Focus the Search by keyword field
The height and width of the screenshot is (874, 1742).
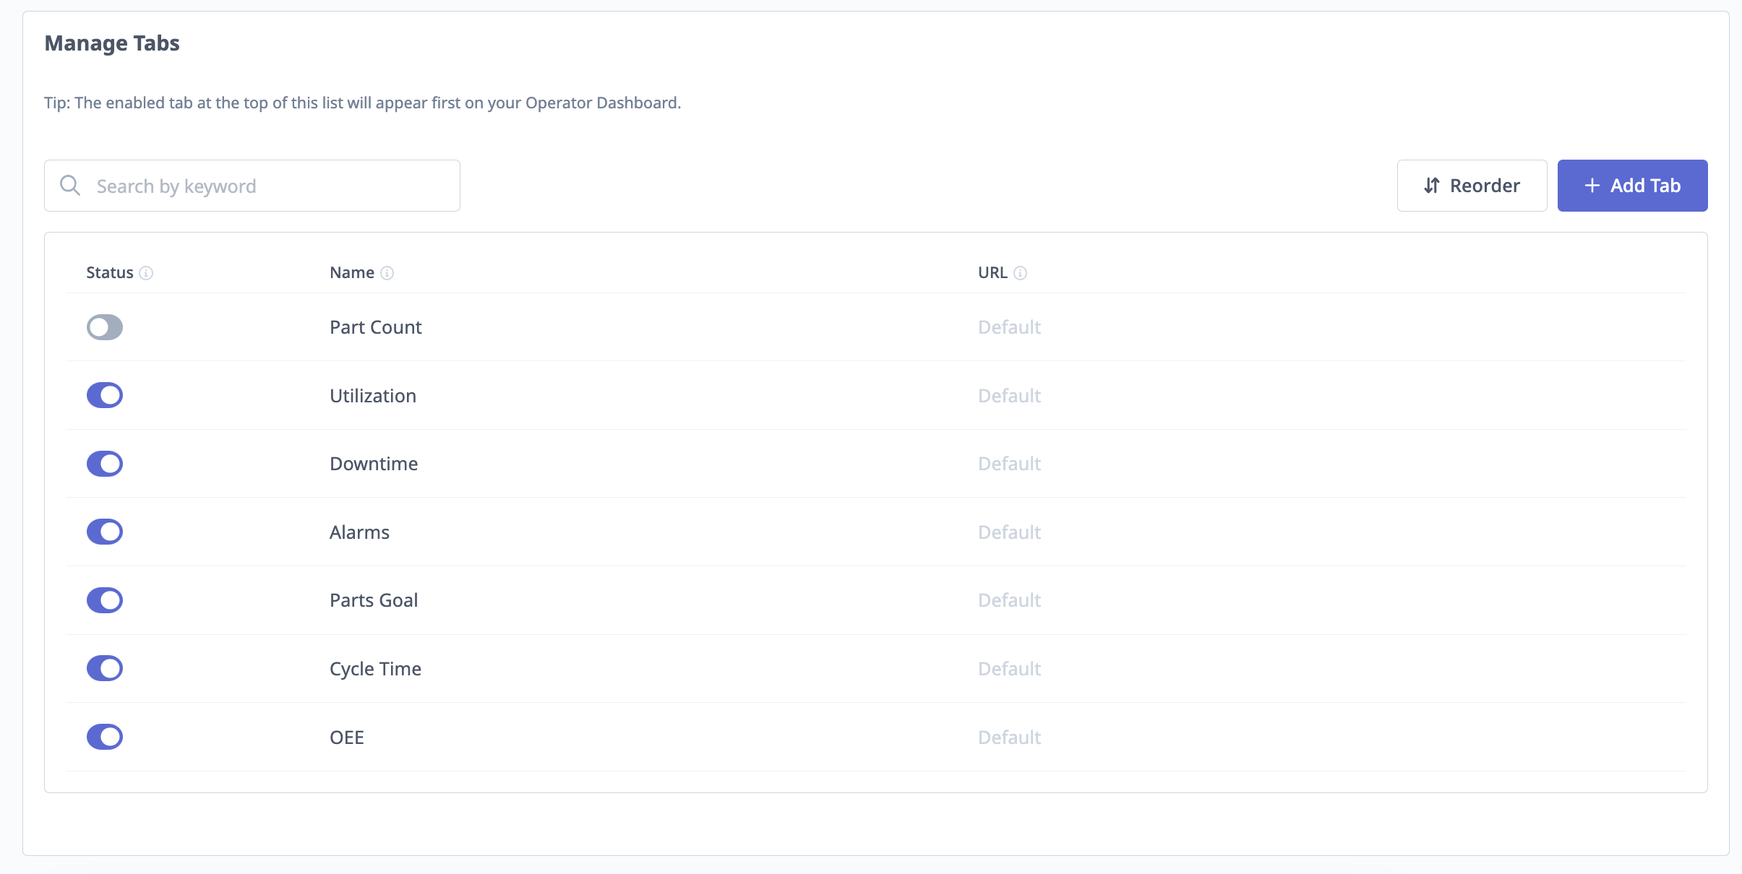252,186
